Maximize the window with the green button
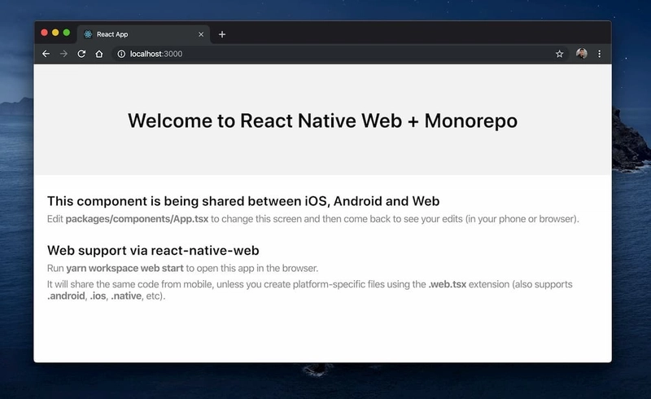Image resolution: width=651 pixels, height=399 pixels. [x=67, y=33]
